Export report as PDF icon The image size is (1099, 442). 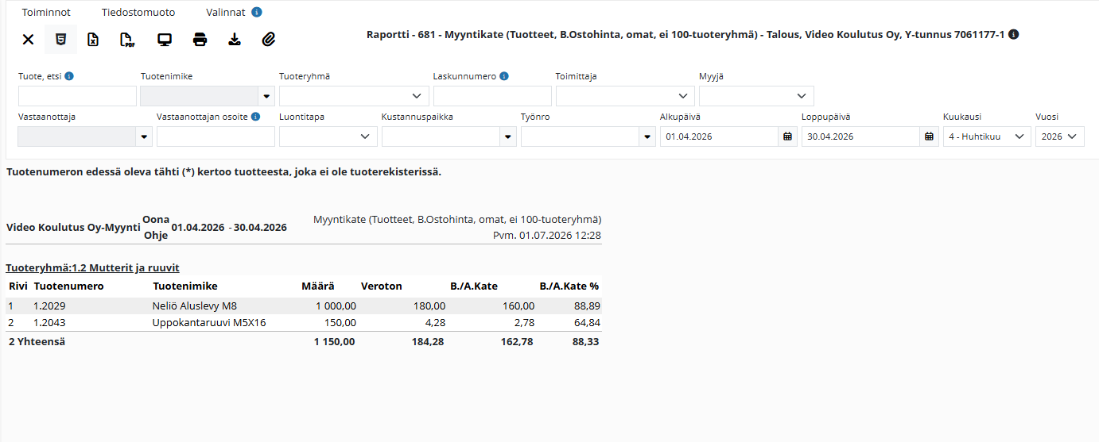tap(127, 40)
